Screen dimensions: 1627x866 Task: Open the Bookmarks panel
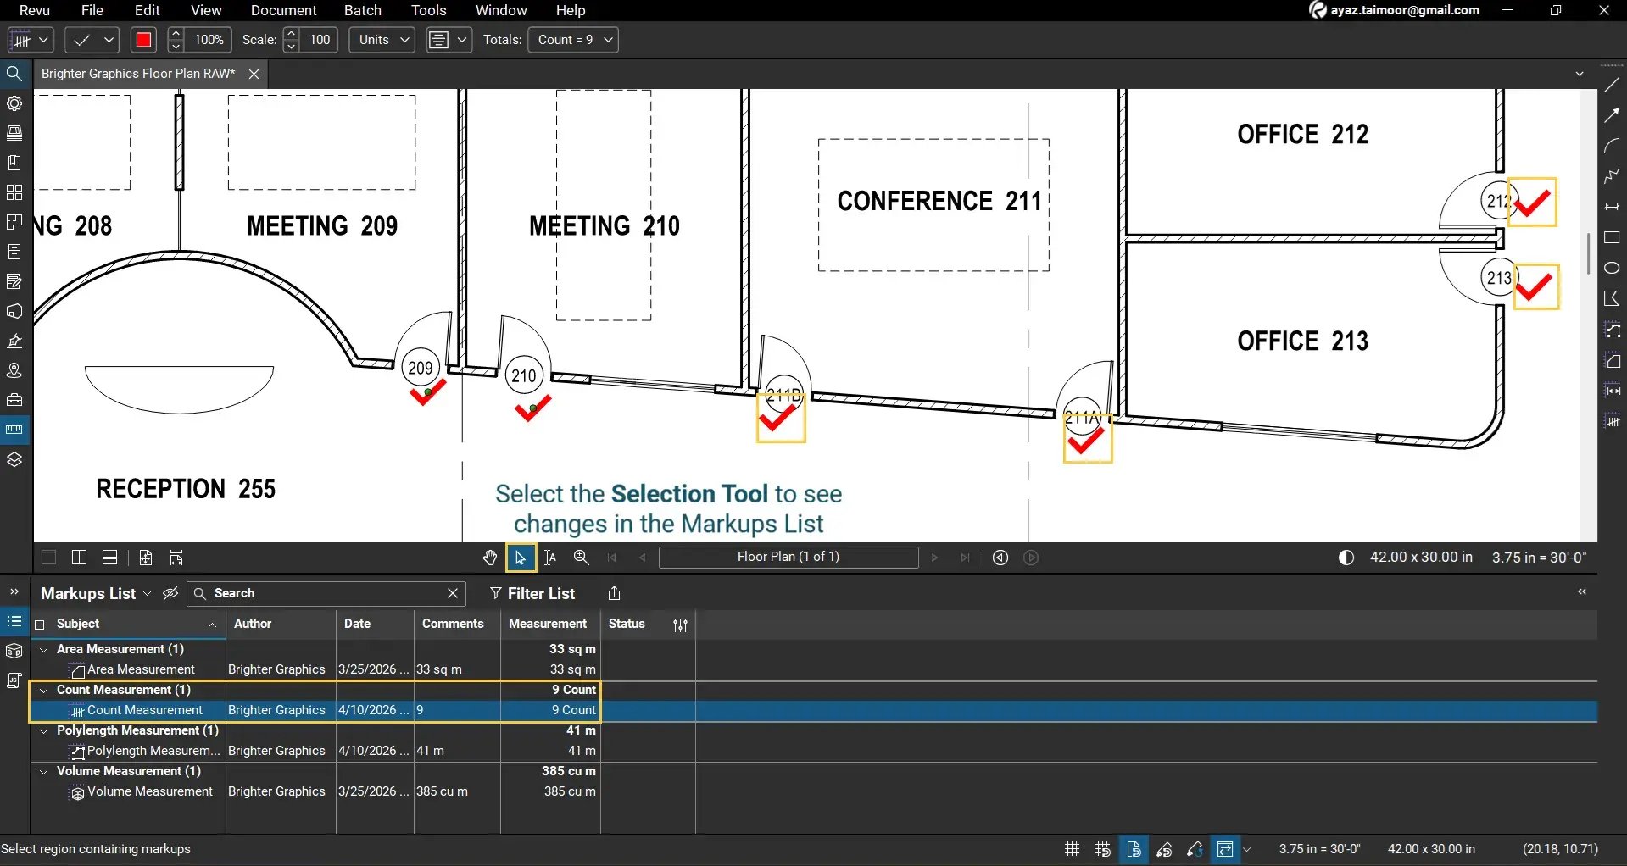pyautogui.click(x=14, y=162)
